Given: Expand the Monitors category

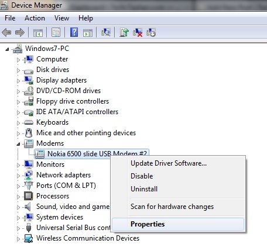Looking at the screenshot, I should (x=18, y=165).
